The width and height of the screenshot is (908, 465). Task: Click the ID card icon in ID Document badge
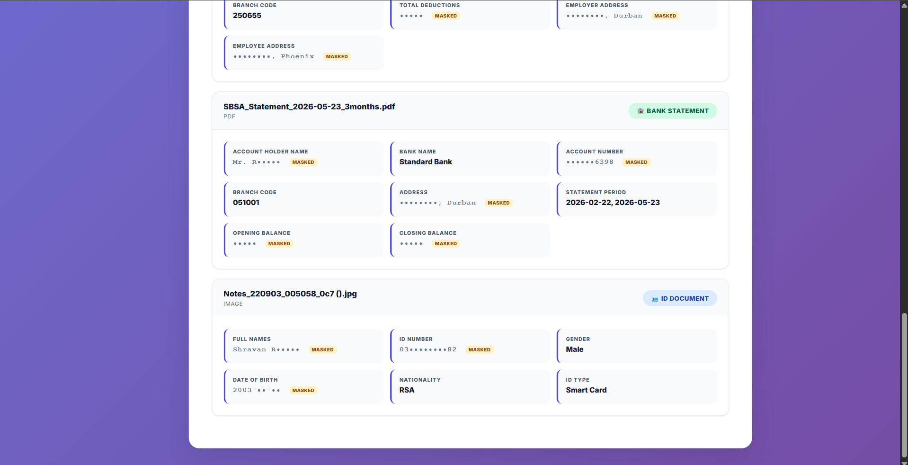655,299
